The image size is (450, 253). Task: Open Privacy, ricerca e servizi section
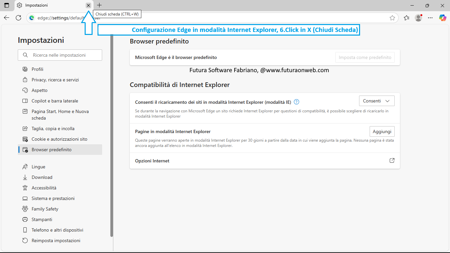[x=60, y=80]
